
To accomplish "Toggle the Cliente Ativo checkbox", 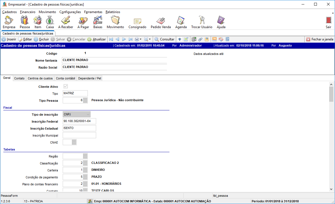I will 66,86.
